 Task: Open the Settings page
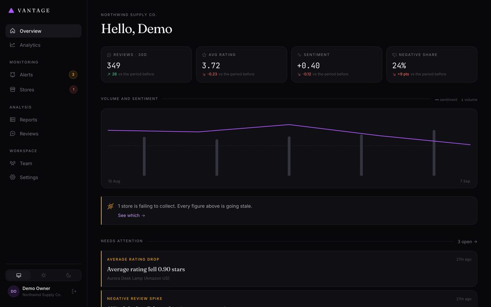click(x=44, y=177)
